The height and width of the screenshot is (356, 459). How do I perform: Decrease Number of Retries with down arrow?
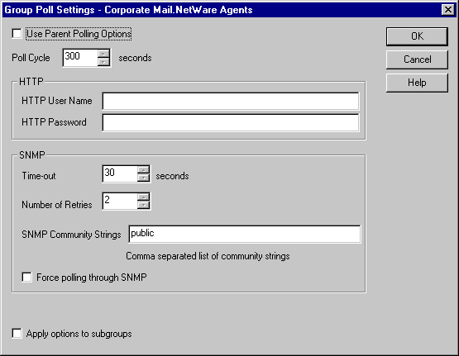(x=143, y=205)
